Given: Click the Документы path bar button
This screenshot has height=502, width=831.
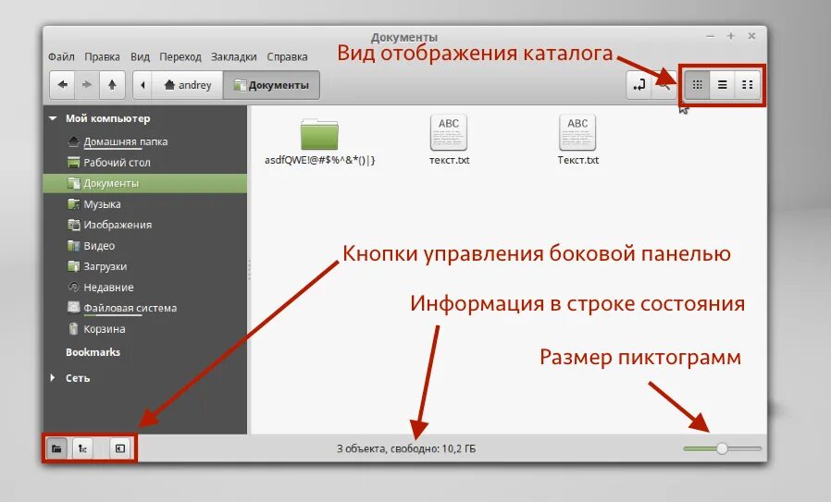Looking at the screenshot, I should pyautogui.click(x=271, y=85).
